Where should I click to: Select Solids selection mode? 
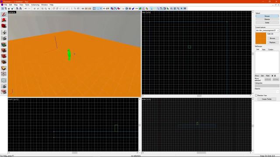(267, 23)
